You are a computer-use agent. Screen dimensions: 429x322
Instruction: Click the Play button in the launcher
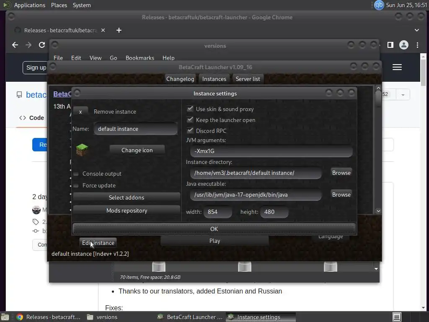214,241
